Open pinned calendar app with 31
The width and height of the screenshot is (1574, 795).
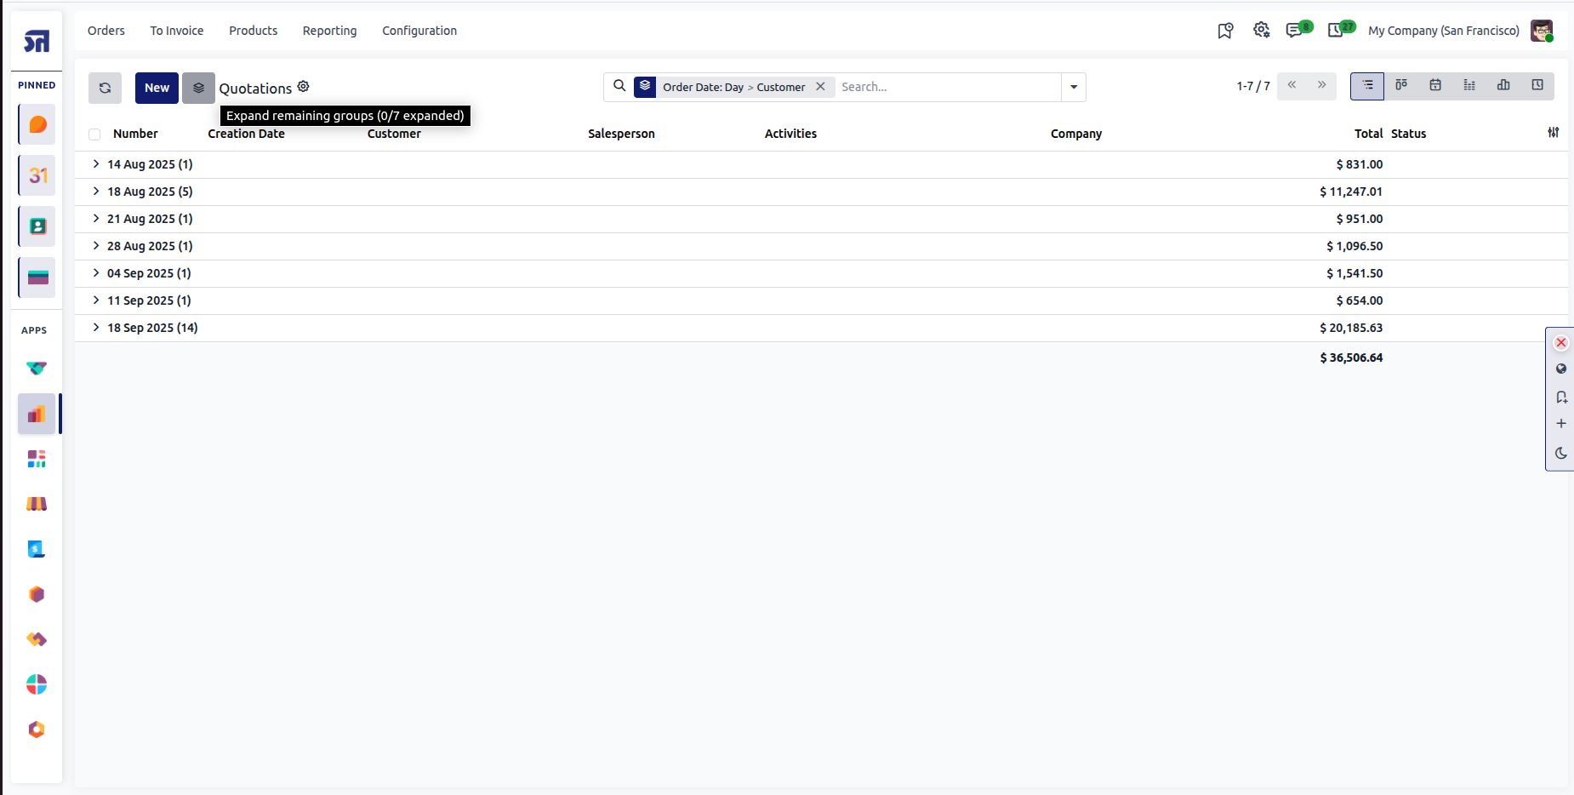37,175
